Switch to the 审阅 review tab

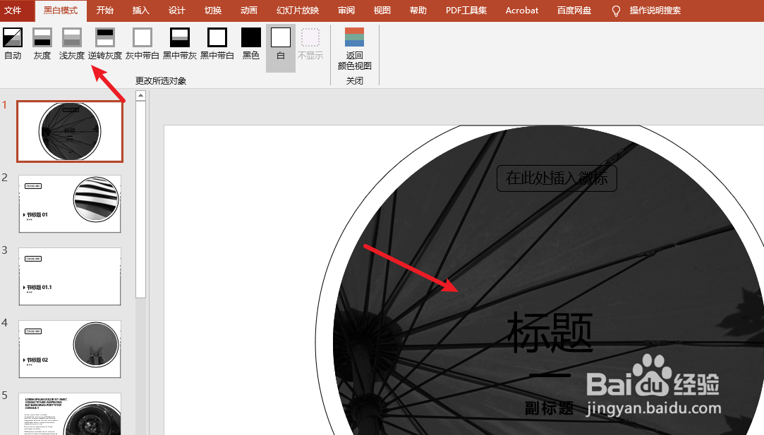tap(346, 11)
